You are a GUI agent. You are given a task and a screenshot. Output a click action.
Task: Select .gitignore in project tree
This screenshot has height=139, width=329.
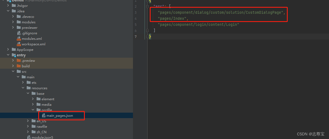tap(66, 33)
